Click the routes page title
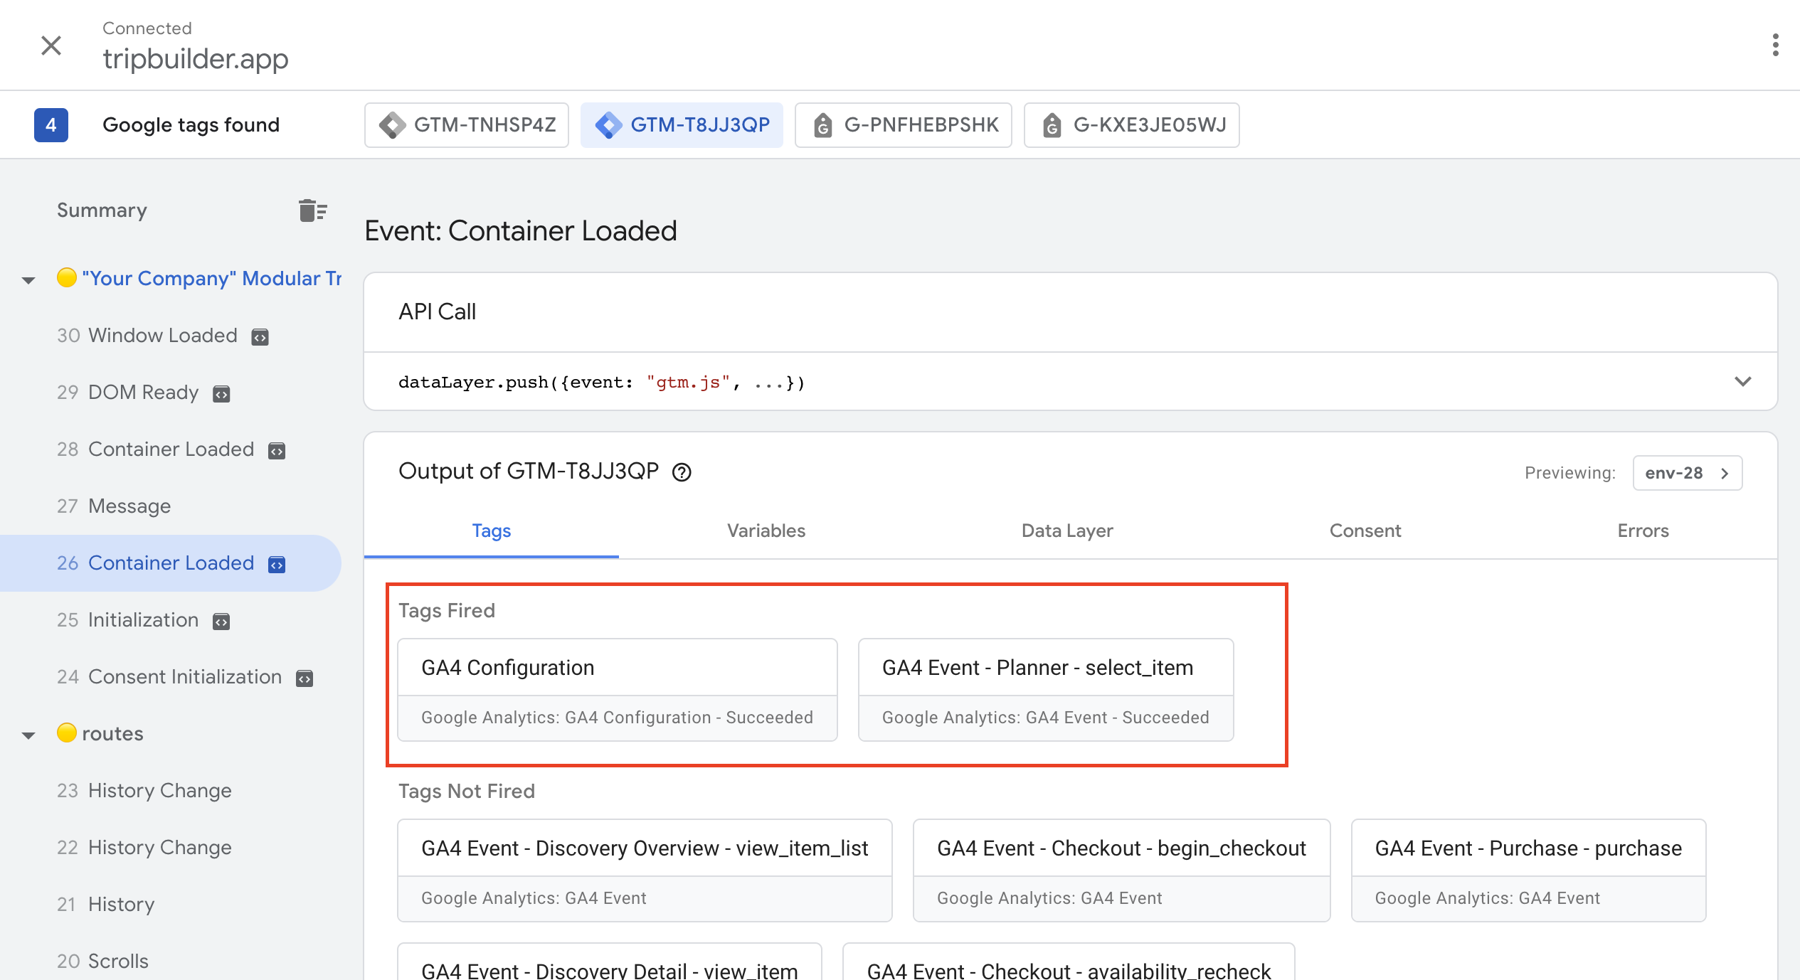The width and height of the screenshot is (1800, 980). tap(113, 734)
